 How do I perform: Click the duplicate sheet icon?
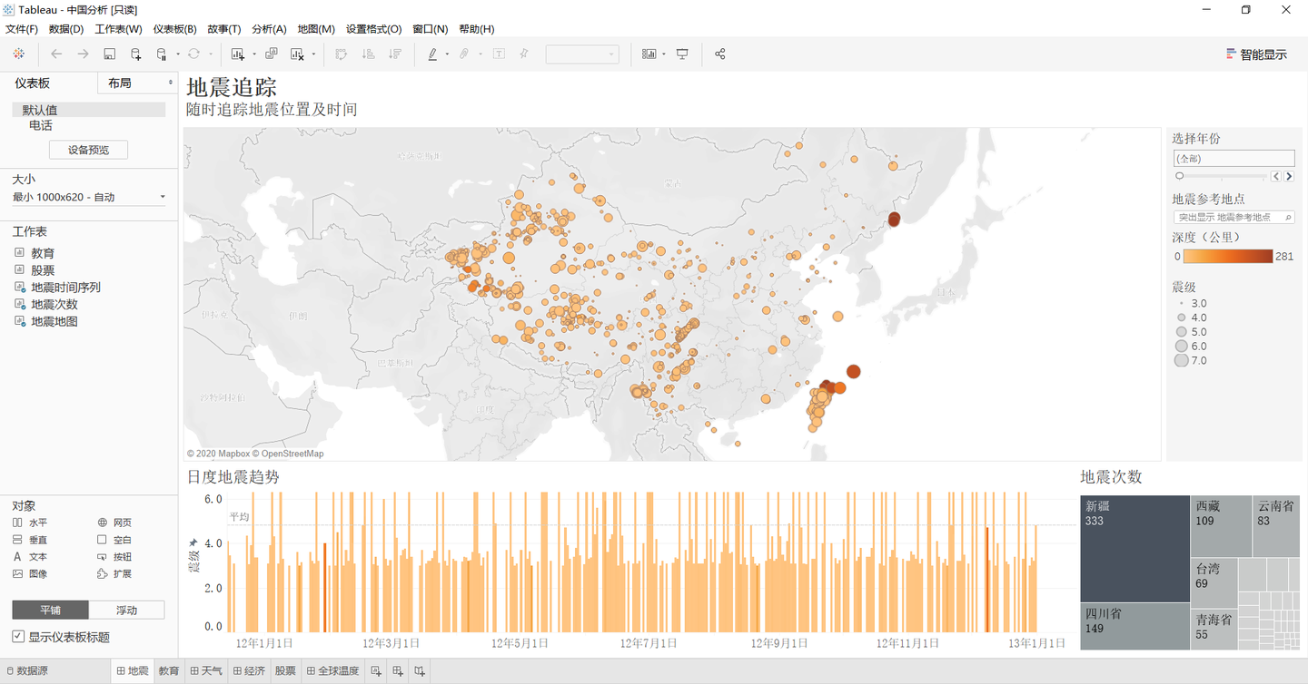(271, 54)
